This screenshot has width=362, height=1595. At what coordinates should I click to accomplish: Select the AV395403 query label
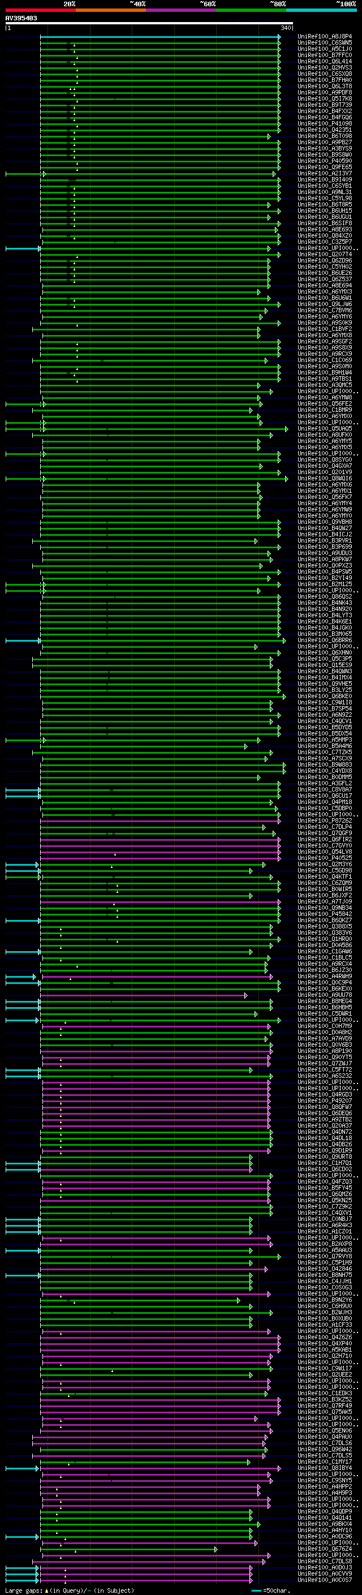(21, 18)
